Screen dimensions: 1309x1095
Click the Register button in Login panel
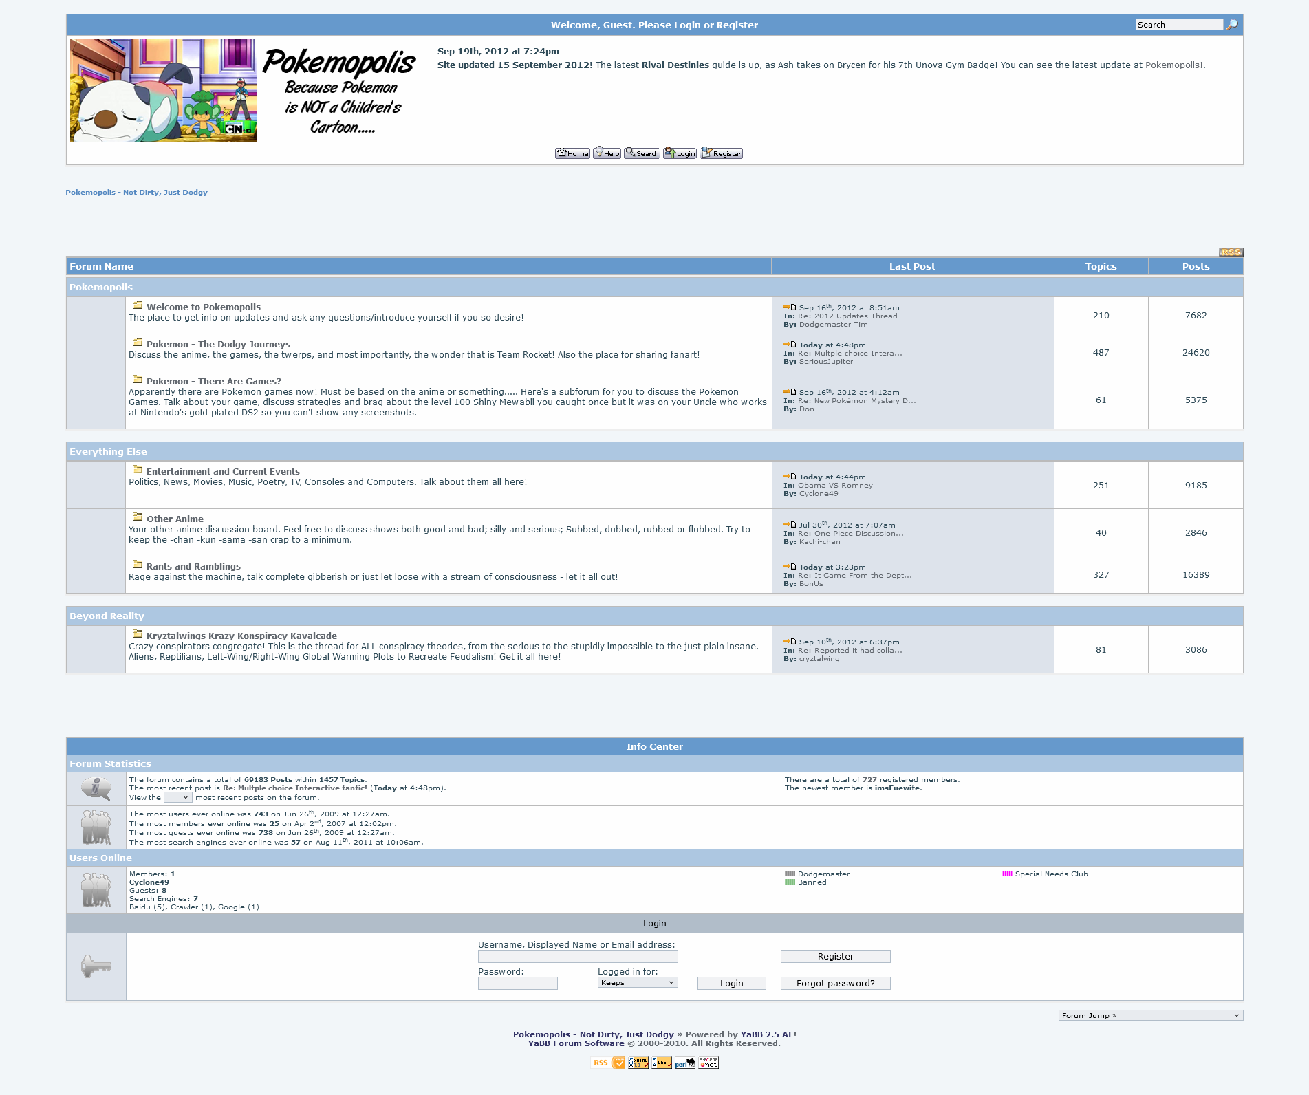click(836, 957)
